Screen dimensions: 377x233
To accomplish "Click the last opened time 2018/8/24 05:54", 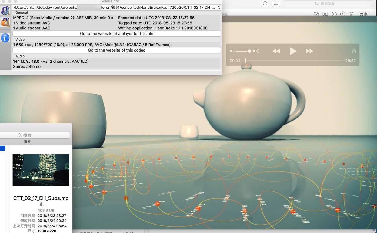I will point(52,226).
